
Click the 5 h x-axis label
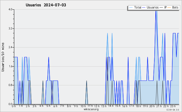click(48, 106)
